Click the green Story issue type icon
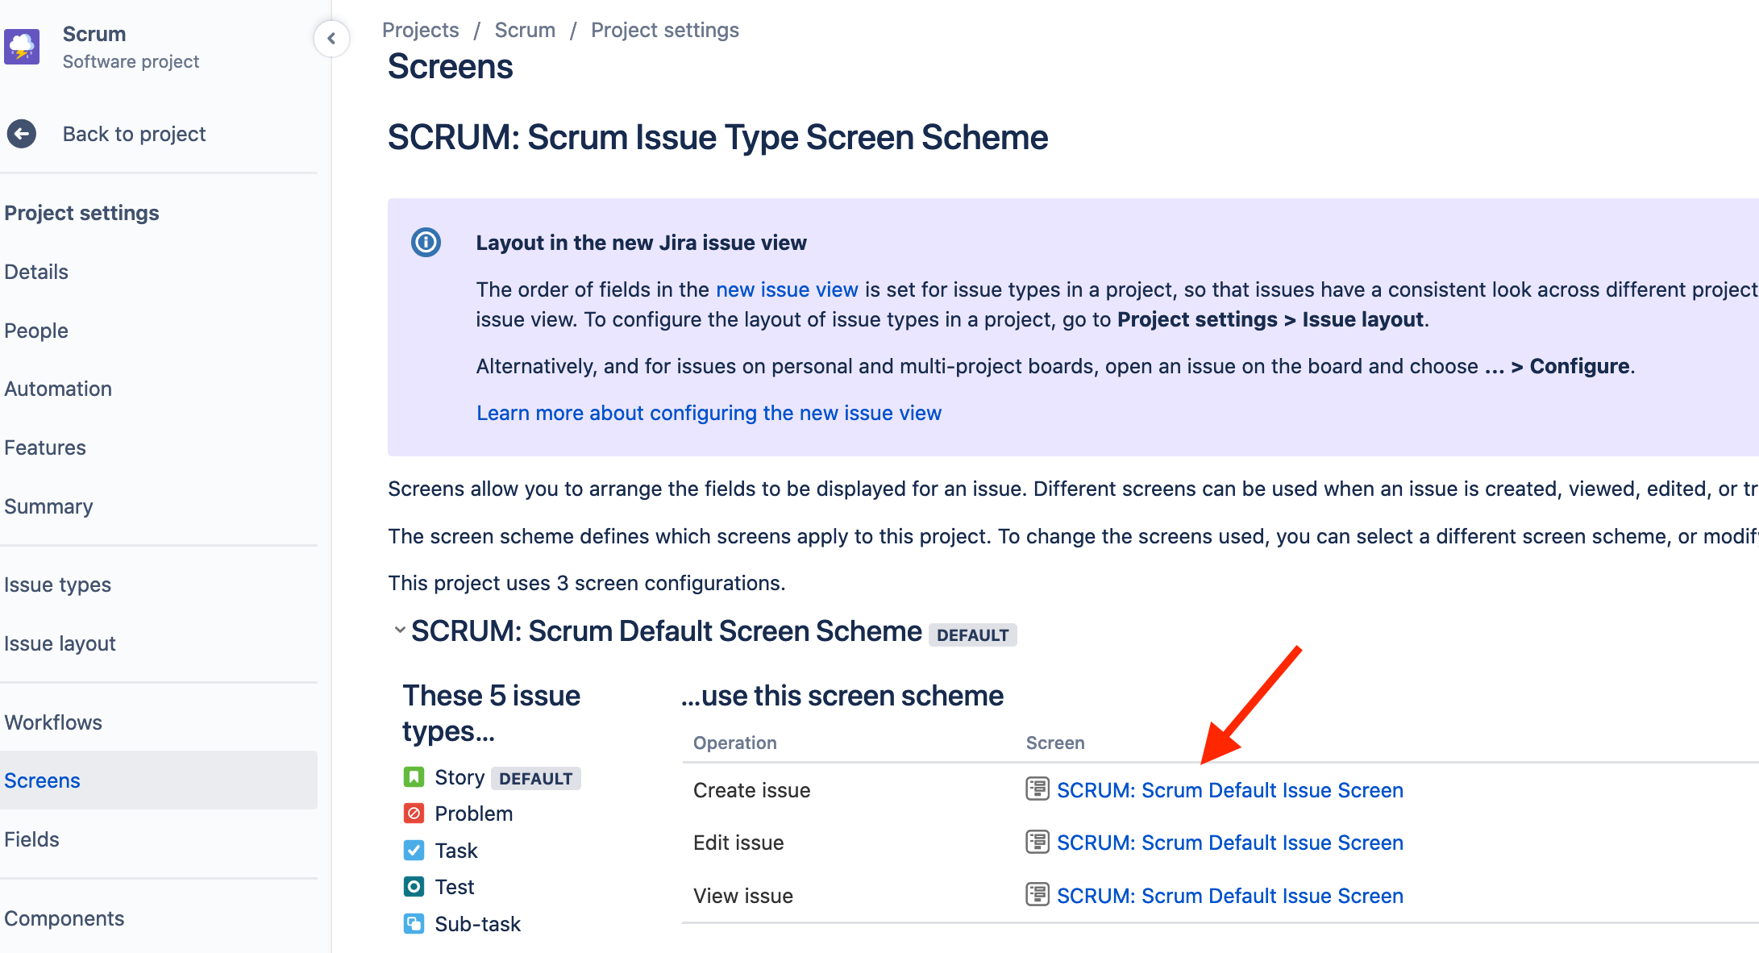Image resolution: width=1759 pixels, height=953 pixels. 414,777
